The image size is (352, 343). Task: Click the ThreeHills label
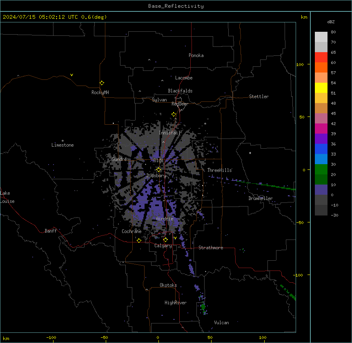click(219, 170)
